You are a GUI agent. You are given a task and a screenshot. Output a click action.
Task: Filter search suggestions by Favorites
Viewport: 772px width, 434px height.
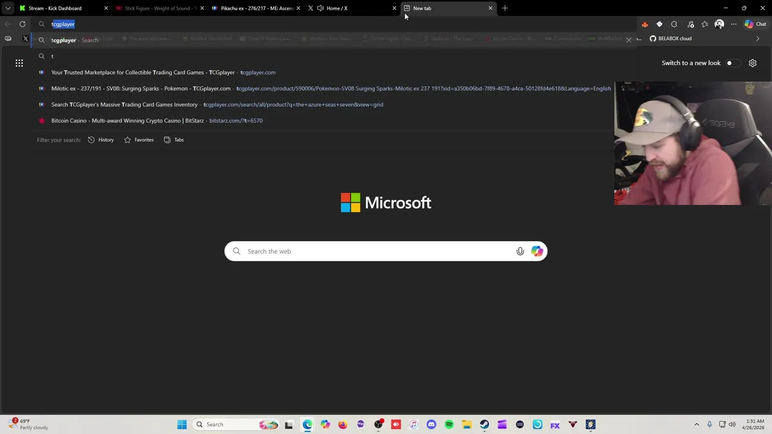click(x=139, y=140)
